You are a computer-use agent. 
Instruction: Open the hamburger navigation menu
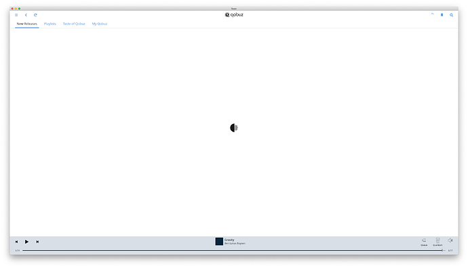click(x=16, y=15)
